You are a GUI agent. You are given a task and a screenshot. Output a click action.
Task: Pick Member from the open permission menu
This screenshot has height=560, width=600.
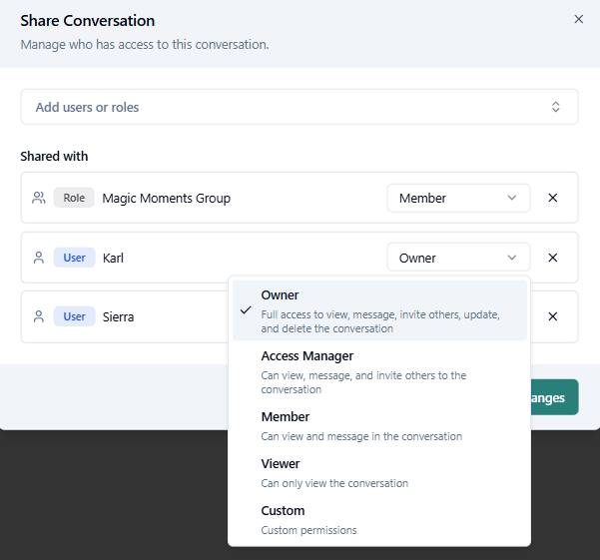coord(379,425)
